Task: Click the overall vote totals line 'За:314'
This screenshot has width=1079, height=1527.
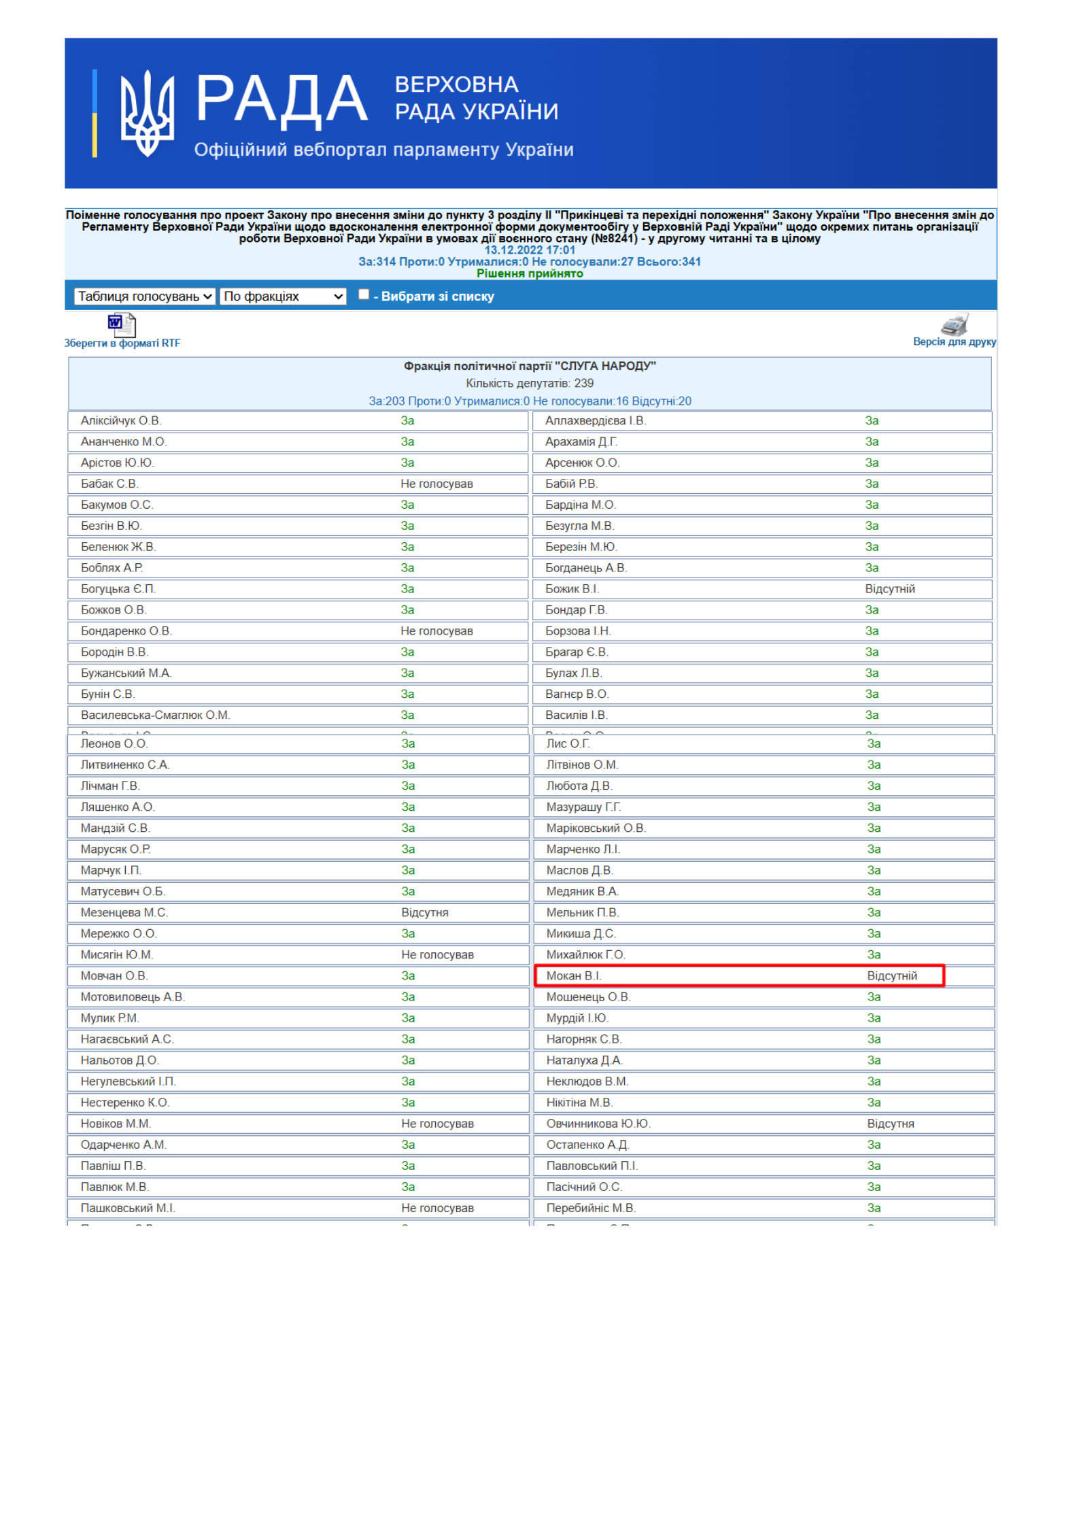Action: click(x=530, y=262)
